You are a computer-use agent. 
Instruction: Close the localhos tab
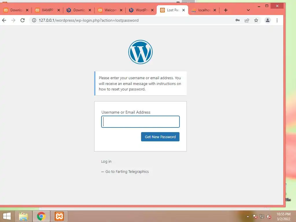(215, 10)
